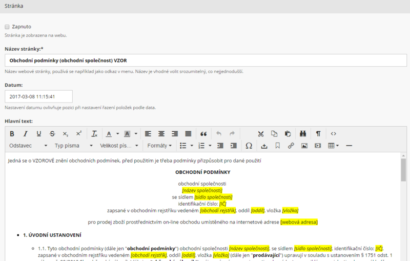Open find and replace (binoculars icon)
The width and height of the screenshot is (410, 261).
(303, 134)
